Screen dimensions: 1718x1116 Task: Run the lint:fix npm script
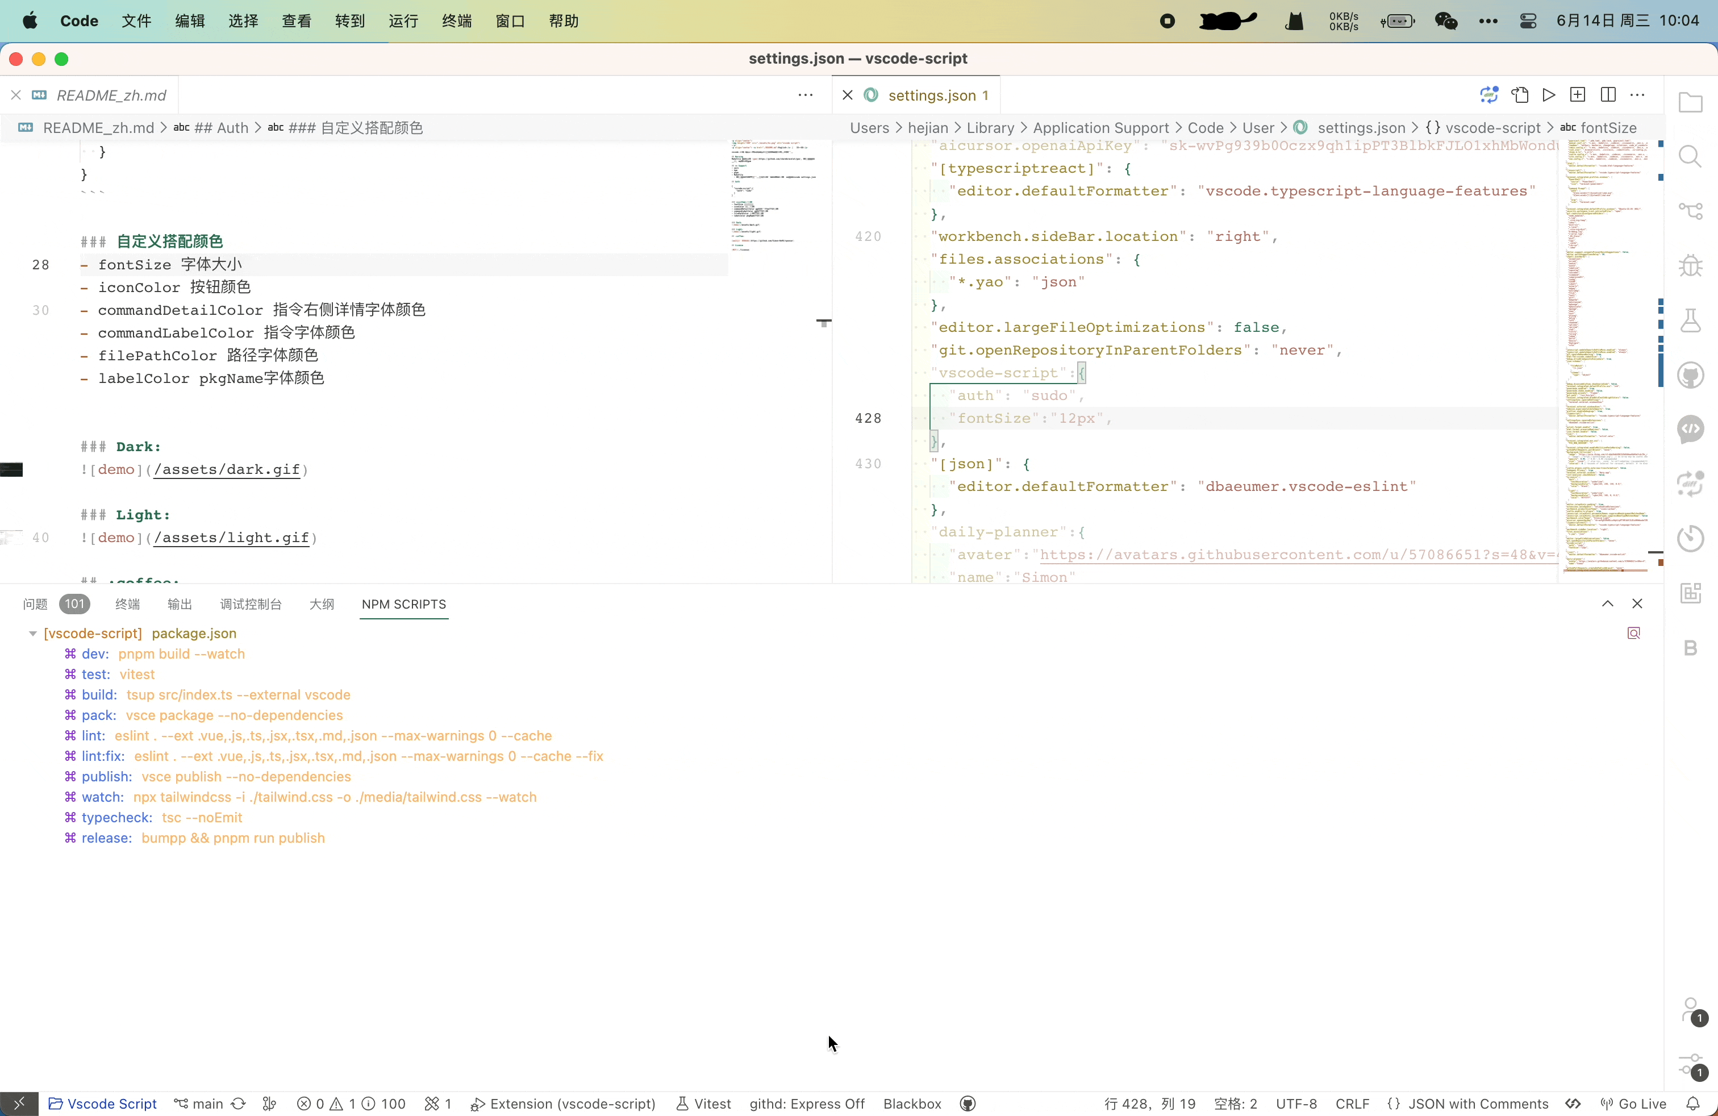pyautogui.click(x=333, y=756)
